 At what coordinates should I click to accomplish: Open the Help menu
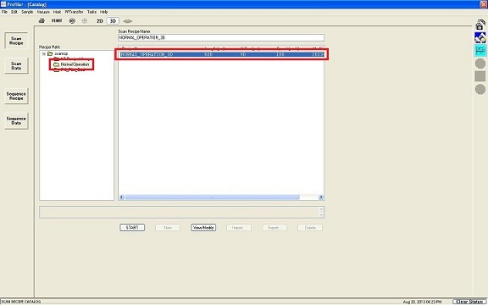[103, 12]
